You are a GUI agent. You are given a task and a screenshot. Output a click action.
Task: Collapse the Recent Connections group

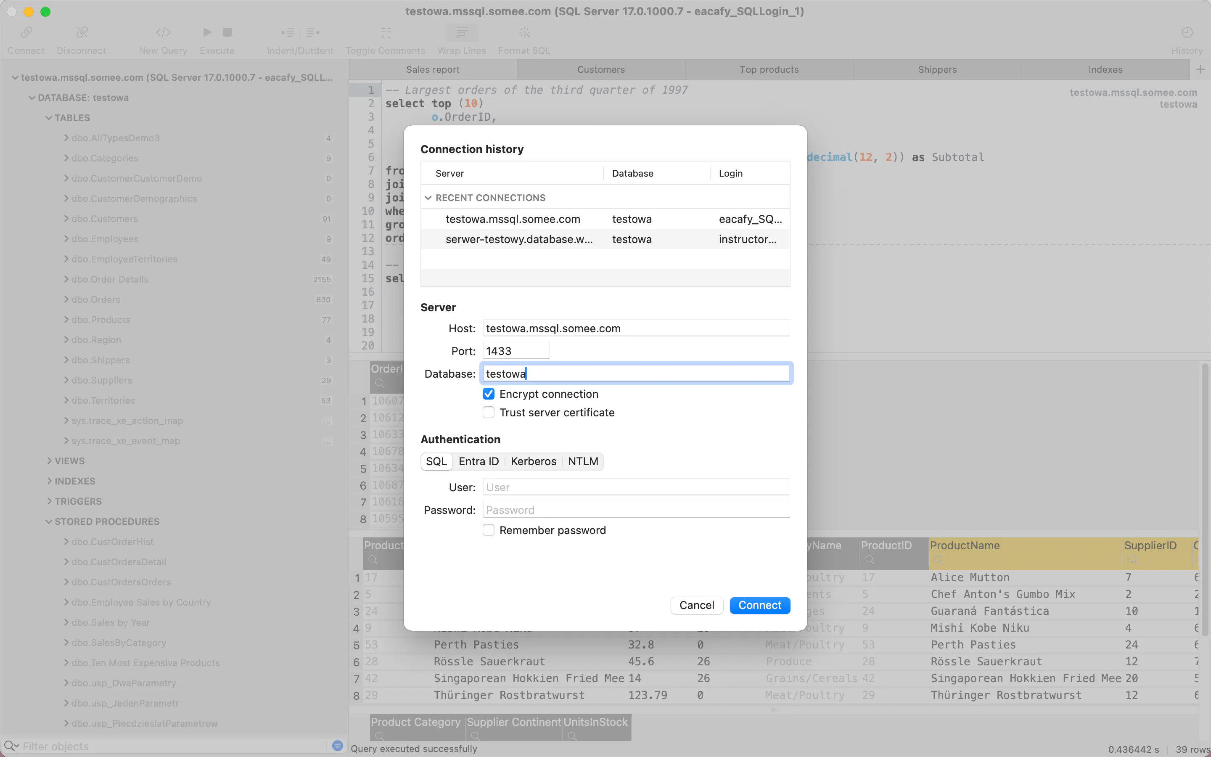coord(428,198)
